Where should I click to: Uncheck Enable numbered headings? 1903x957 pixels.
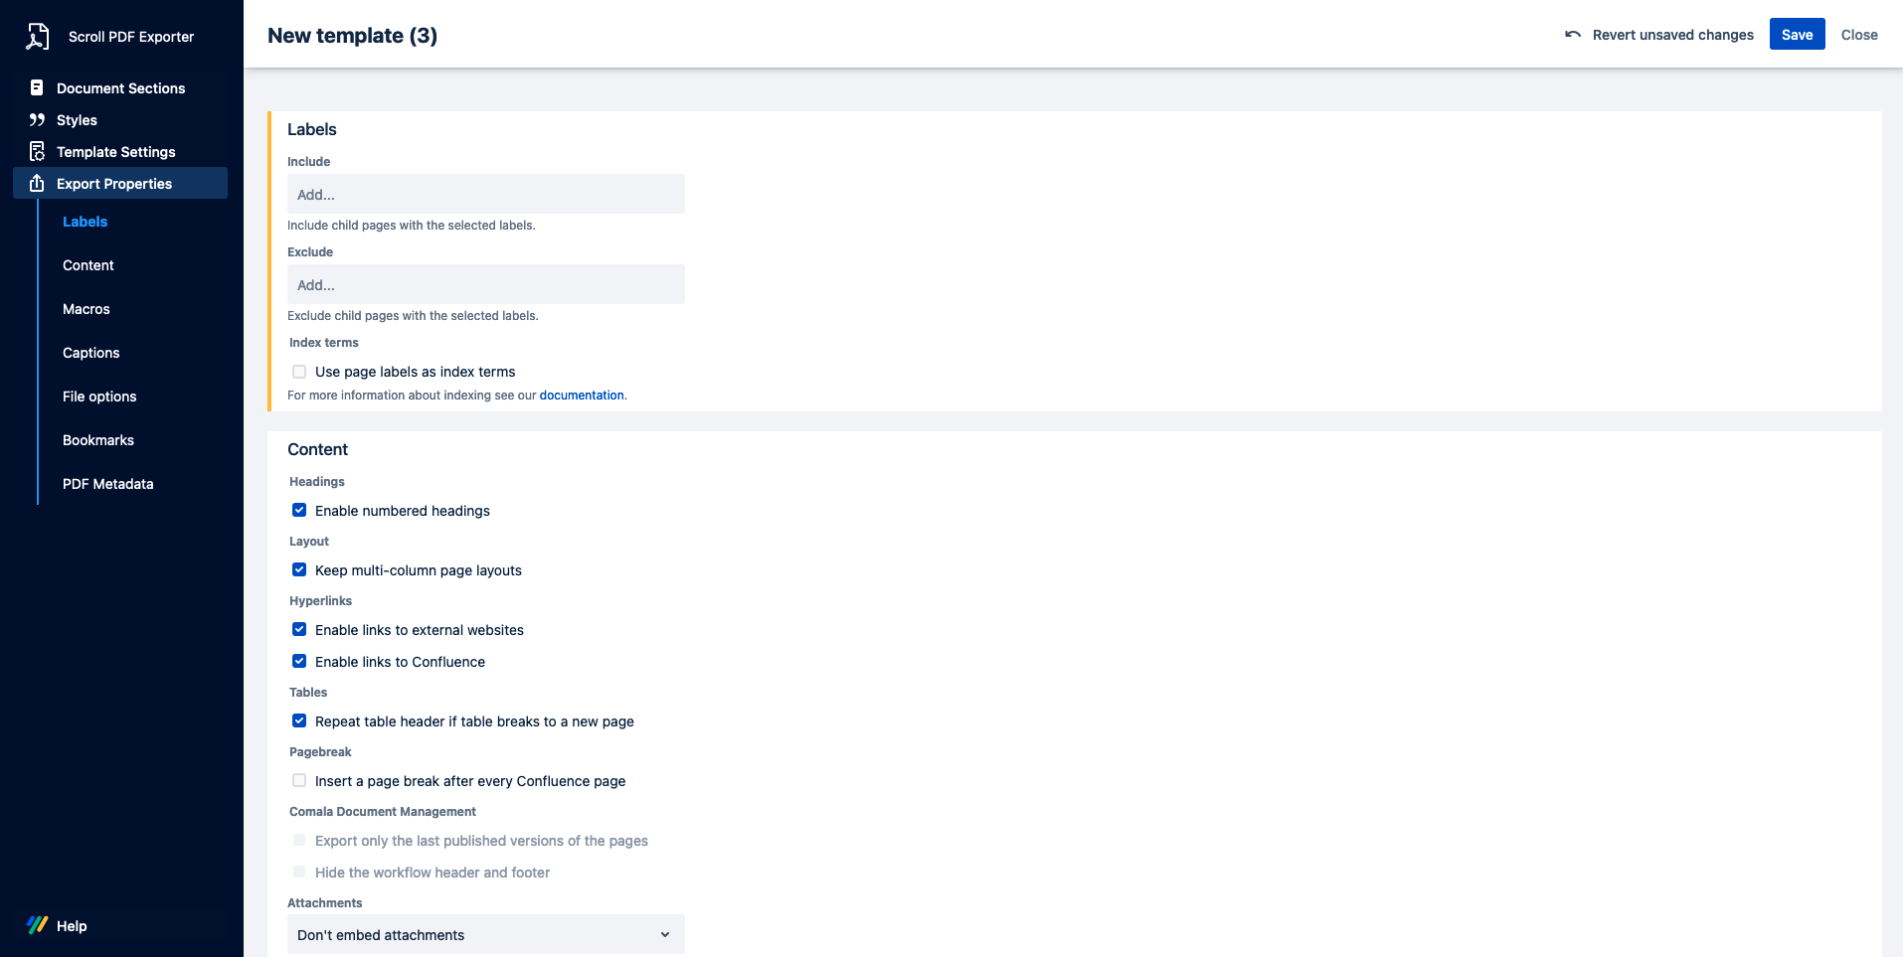299,511
